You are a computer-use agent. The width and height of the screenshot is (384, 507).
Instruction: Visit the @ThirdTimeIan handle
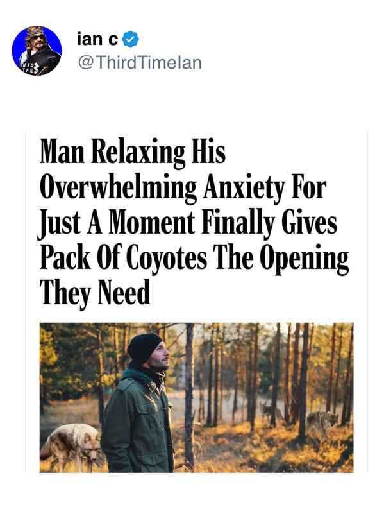pos(140,63)
